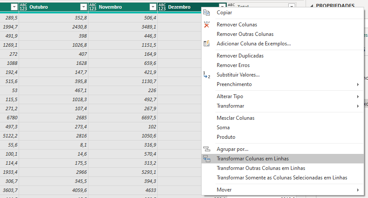Click the Transformar Colunas em Linhas icon
Viewport: 368px width, 198px height.
[206, 159]
